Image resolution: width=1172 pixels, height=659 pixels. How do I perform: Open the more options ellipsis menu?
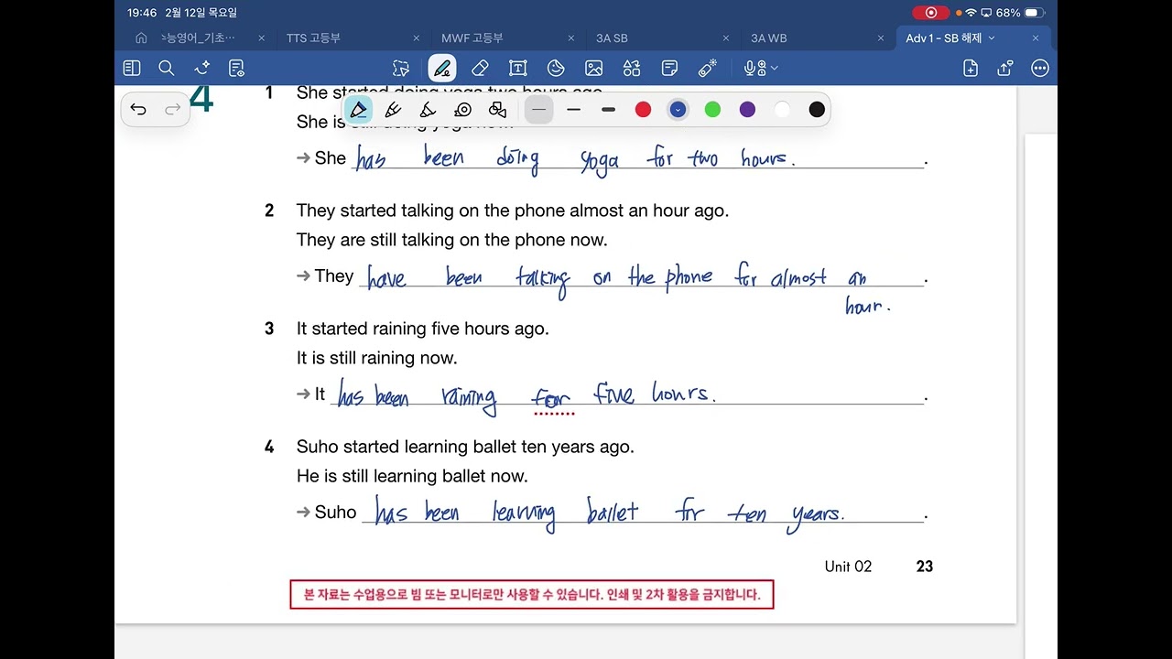1040,68
